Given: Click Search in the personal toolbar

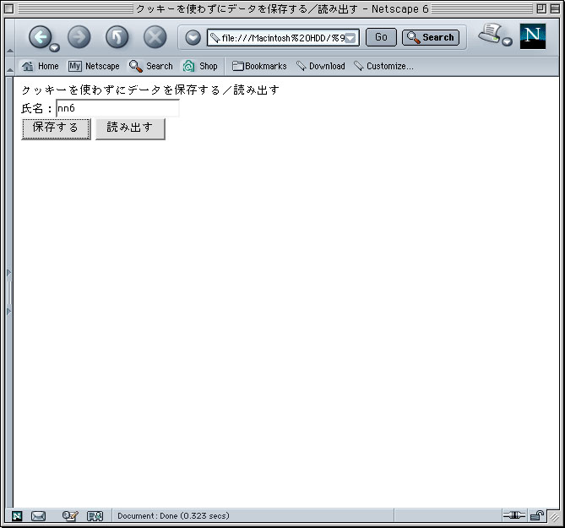Looking at the screenshot, I should [x=151, y=66].
